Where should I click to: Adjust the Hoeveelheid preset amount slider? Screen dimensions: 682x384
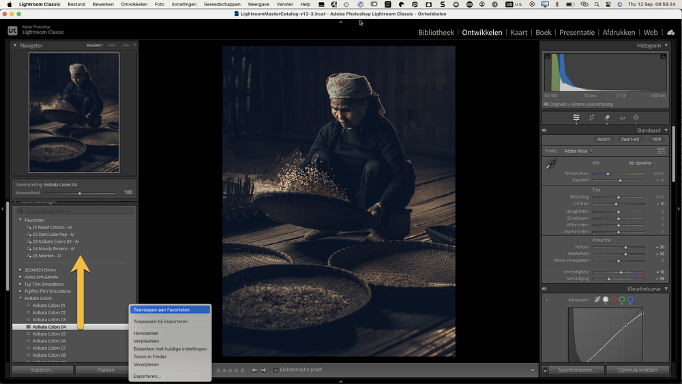(x=80, y=193)
